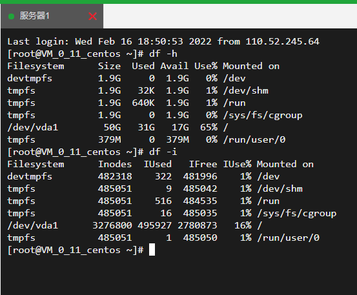357x295 pixels.
Task: Click the 'devtmpfs' row in df -h output
Action: 127,79
